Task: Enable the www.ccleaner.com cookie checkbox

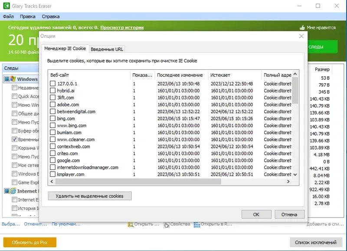Action: pos(52,139)
